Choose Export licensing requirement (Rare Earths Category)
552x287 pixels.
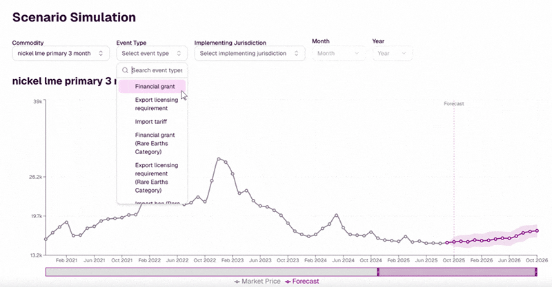pyautogui.click(x=156, y=178)
